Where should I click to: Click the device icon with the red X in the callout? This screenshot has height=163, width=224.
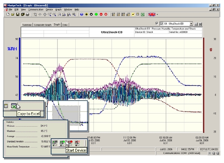pyautogui.click(x=77, y=143)
